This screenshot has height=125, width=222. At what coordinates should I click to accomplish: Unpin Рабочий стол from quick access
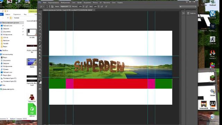point(23,26)
